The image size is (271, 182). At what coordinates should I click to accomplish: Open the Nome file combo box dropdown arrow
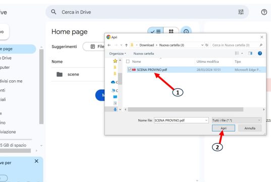click(x=206, y=120)
